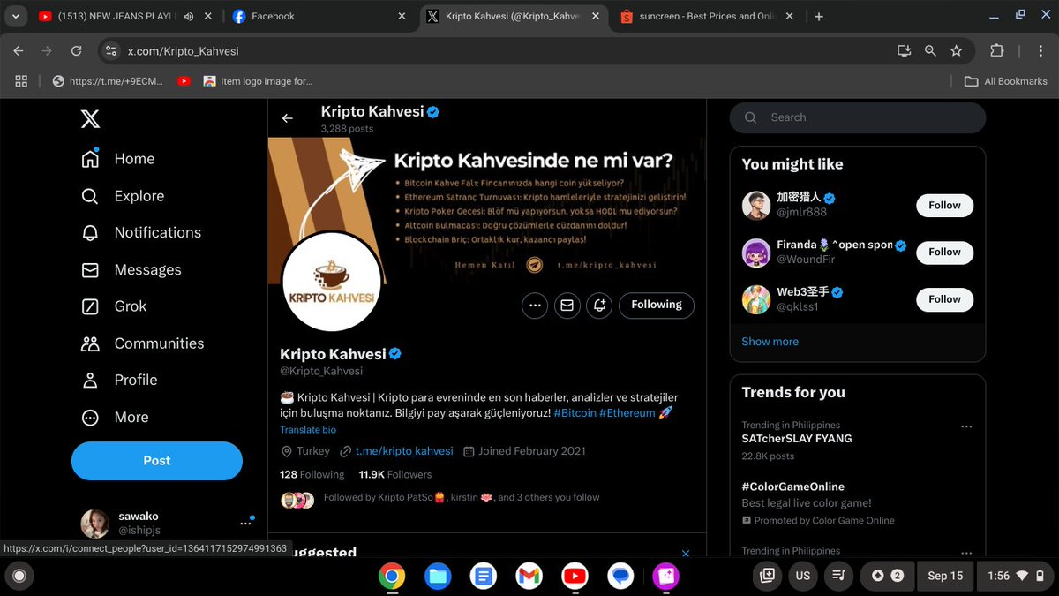Click sawako account avatar

click(x=95, y=524)
